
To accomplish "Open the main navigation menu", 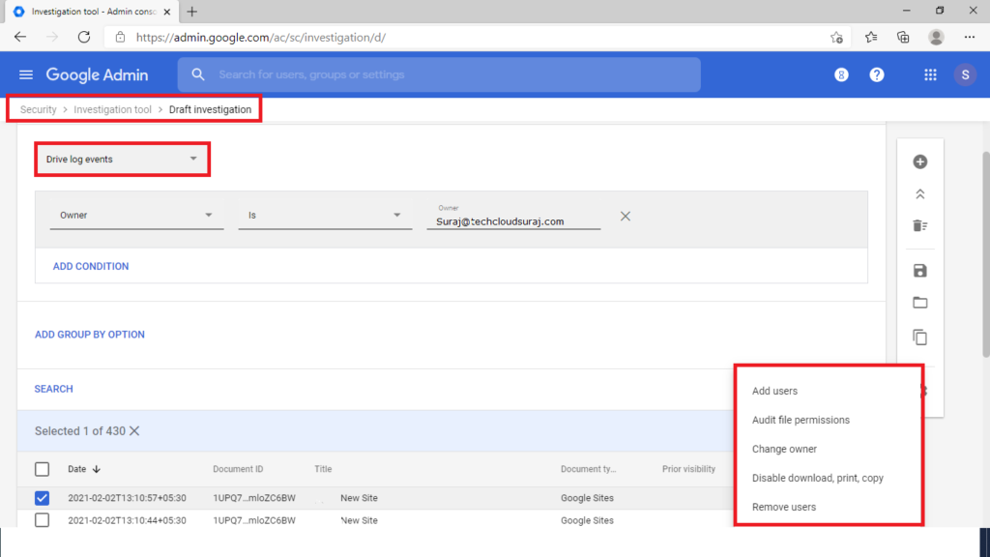I will tap(26, 74).
